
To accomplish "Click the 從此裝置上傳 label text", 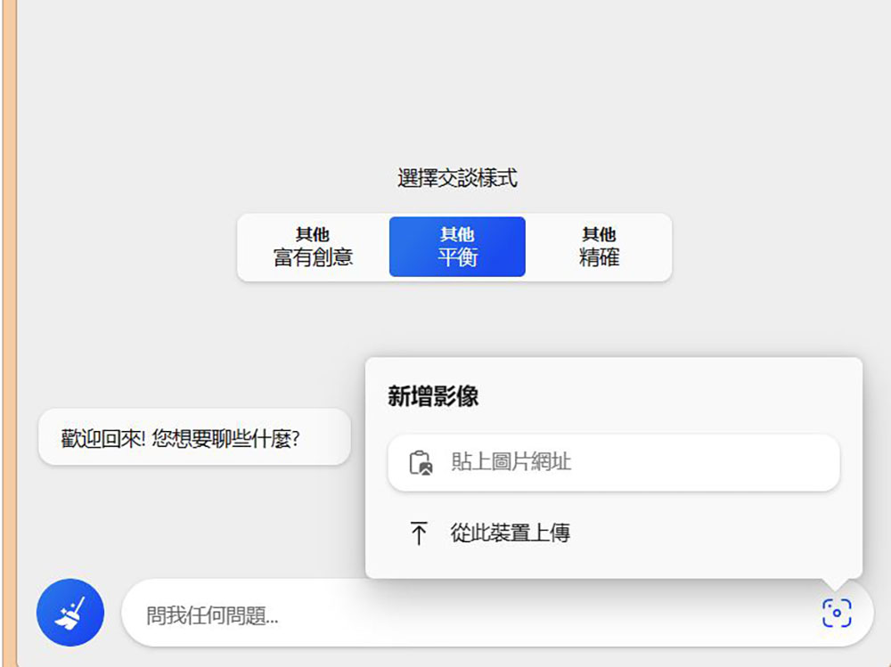I will tap(510, 533).
